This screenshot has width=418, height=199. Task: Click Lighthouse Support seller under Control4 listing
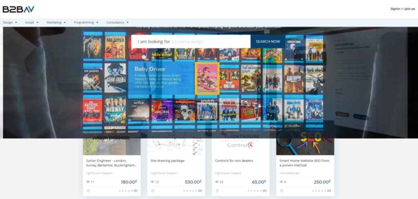point(228,173)
